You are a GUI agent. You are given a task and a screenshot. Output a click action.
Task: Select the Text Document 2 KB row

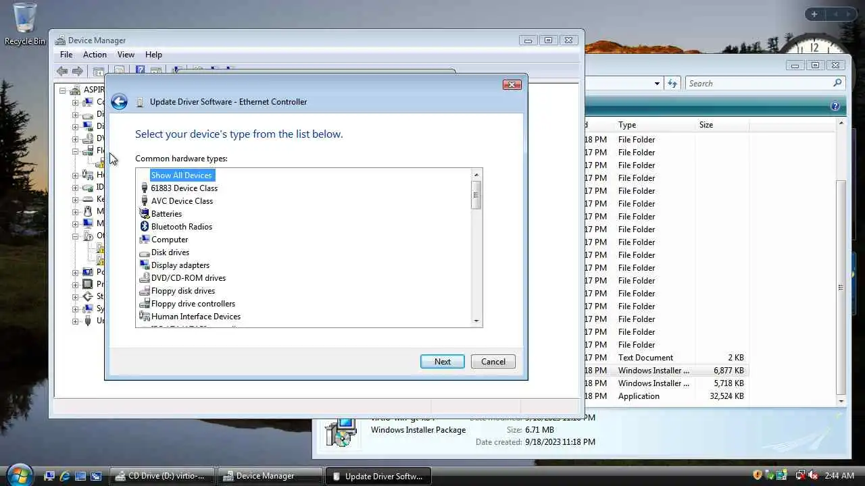click(x=666, y=358)
